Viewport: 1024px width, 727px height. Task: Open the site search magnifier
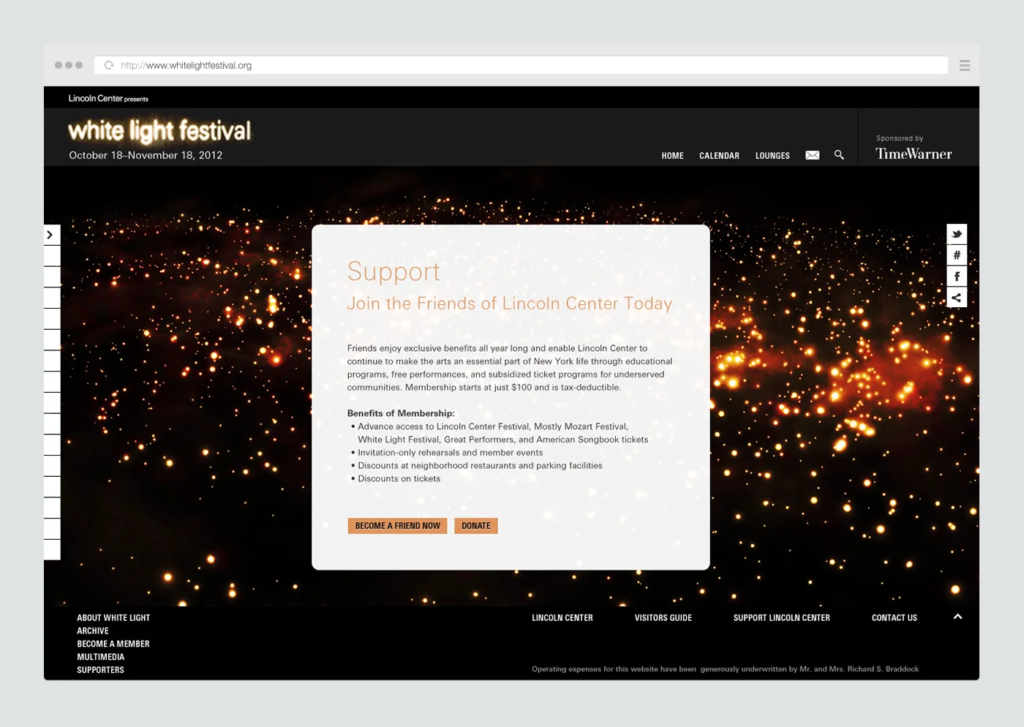pos(839,155)
